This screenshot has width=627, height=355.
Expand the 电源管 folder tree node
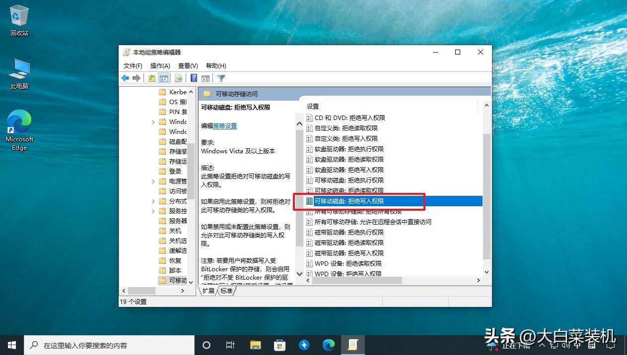click(x=153, y=181)
